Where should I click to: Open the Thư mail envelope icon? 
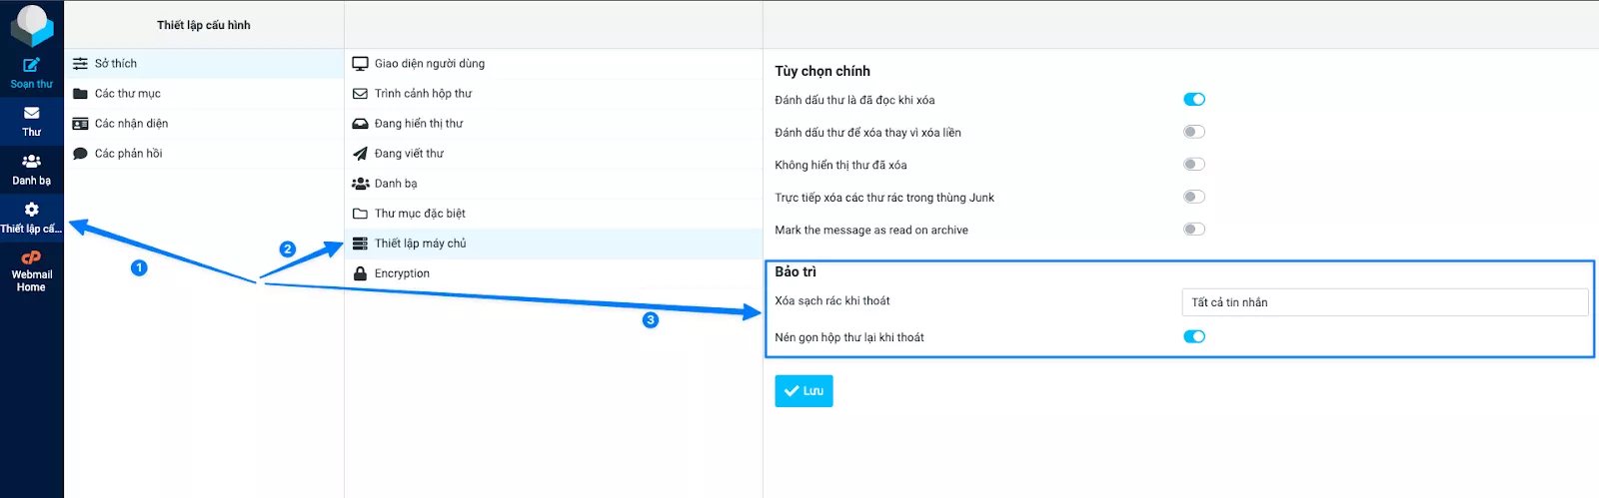[31, 114]
